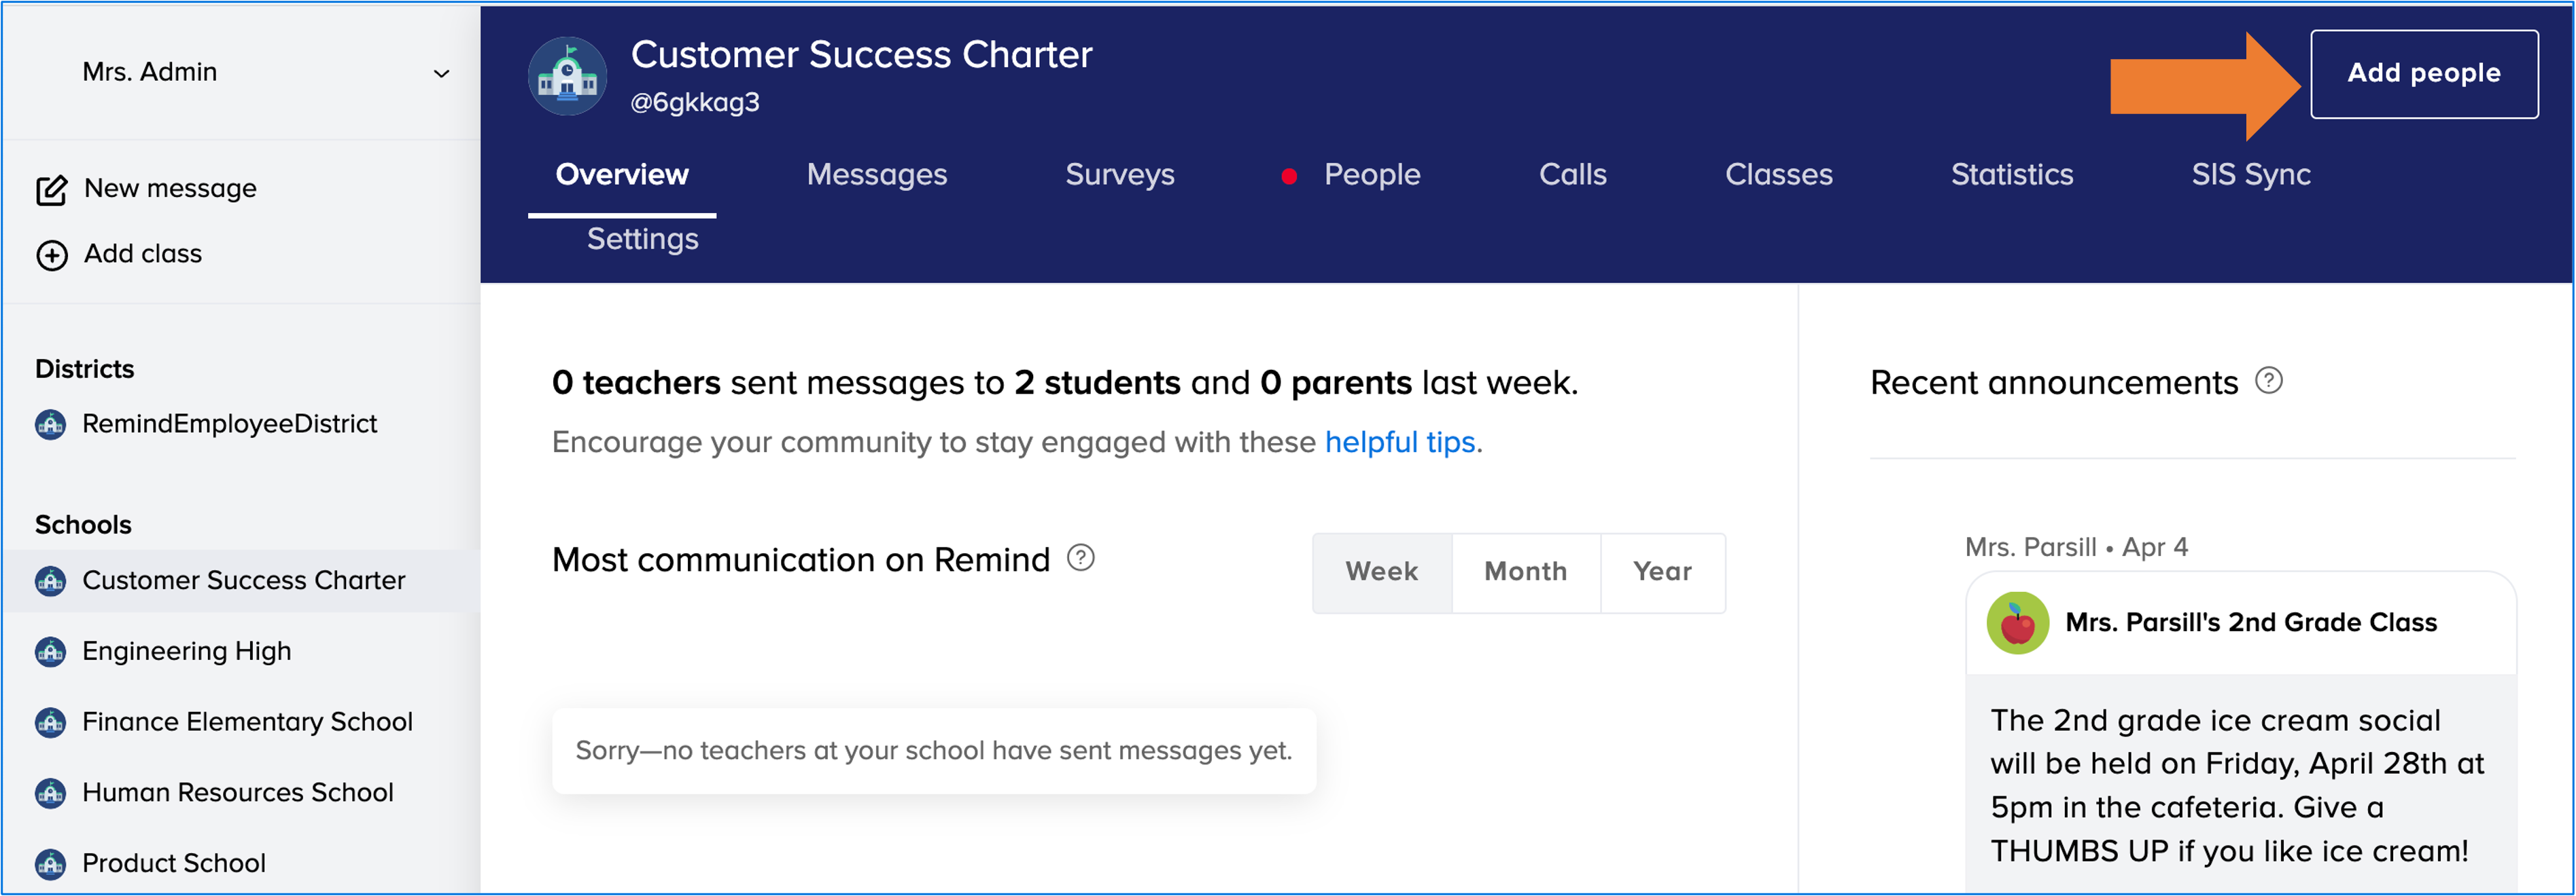Viewport: 2576px width, 896px height.
Task: Click the Customer Success Charter school avatar in header
Action: 567,77
